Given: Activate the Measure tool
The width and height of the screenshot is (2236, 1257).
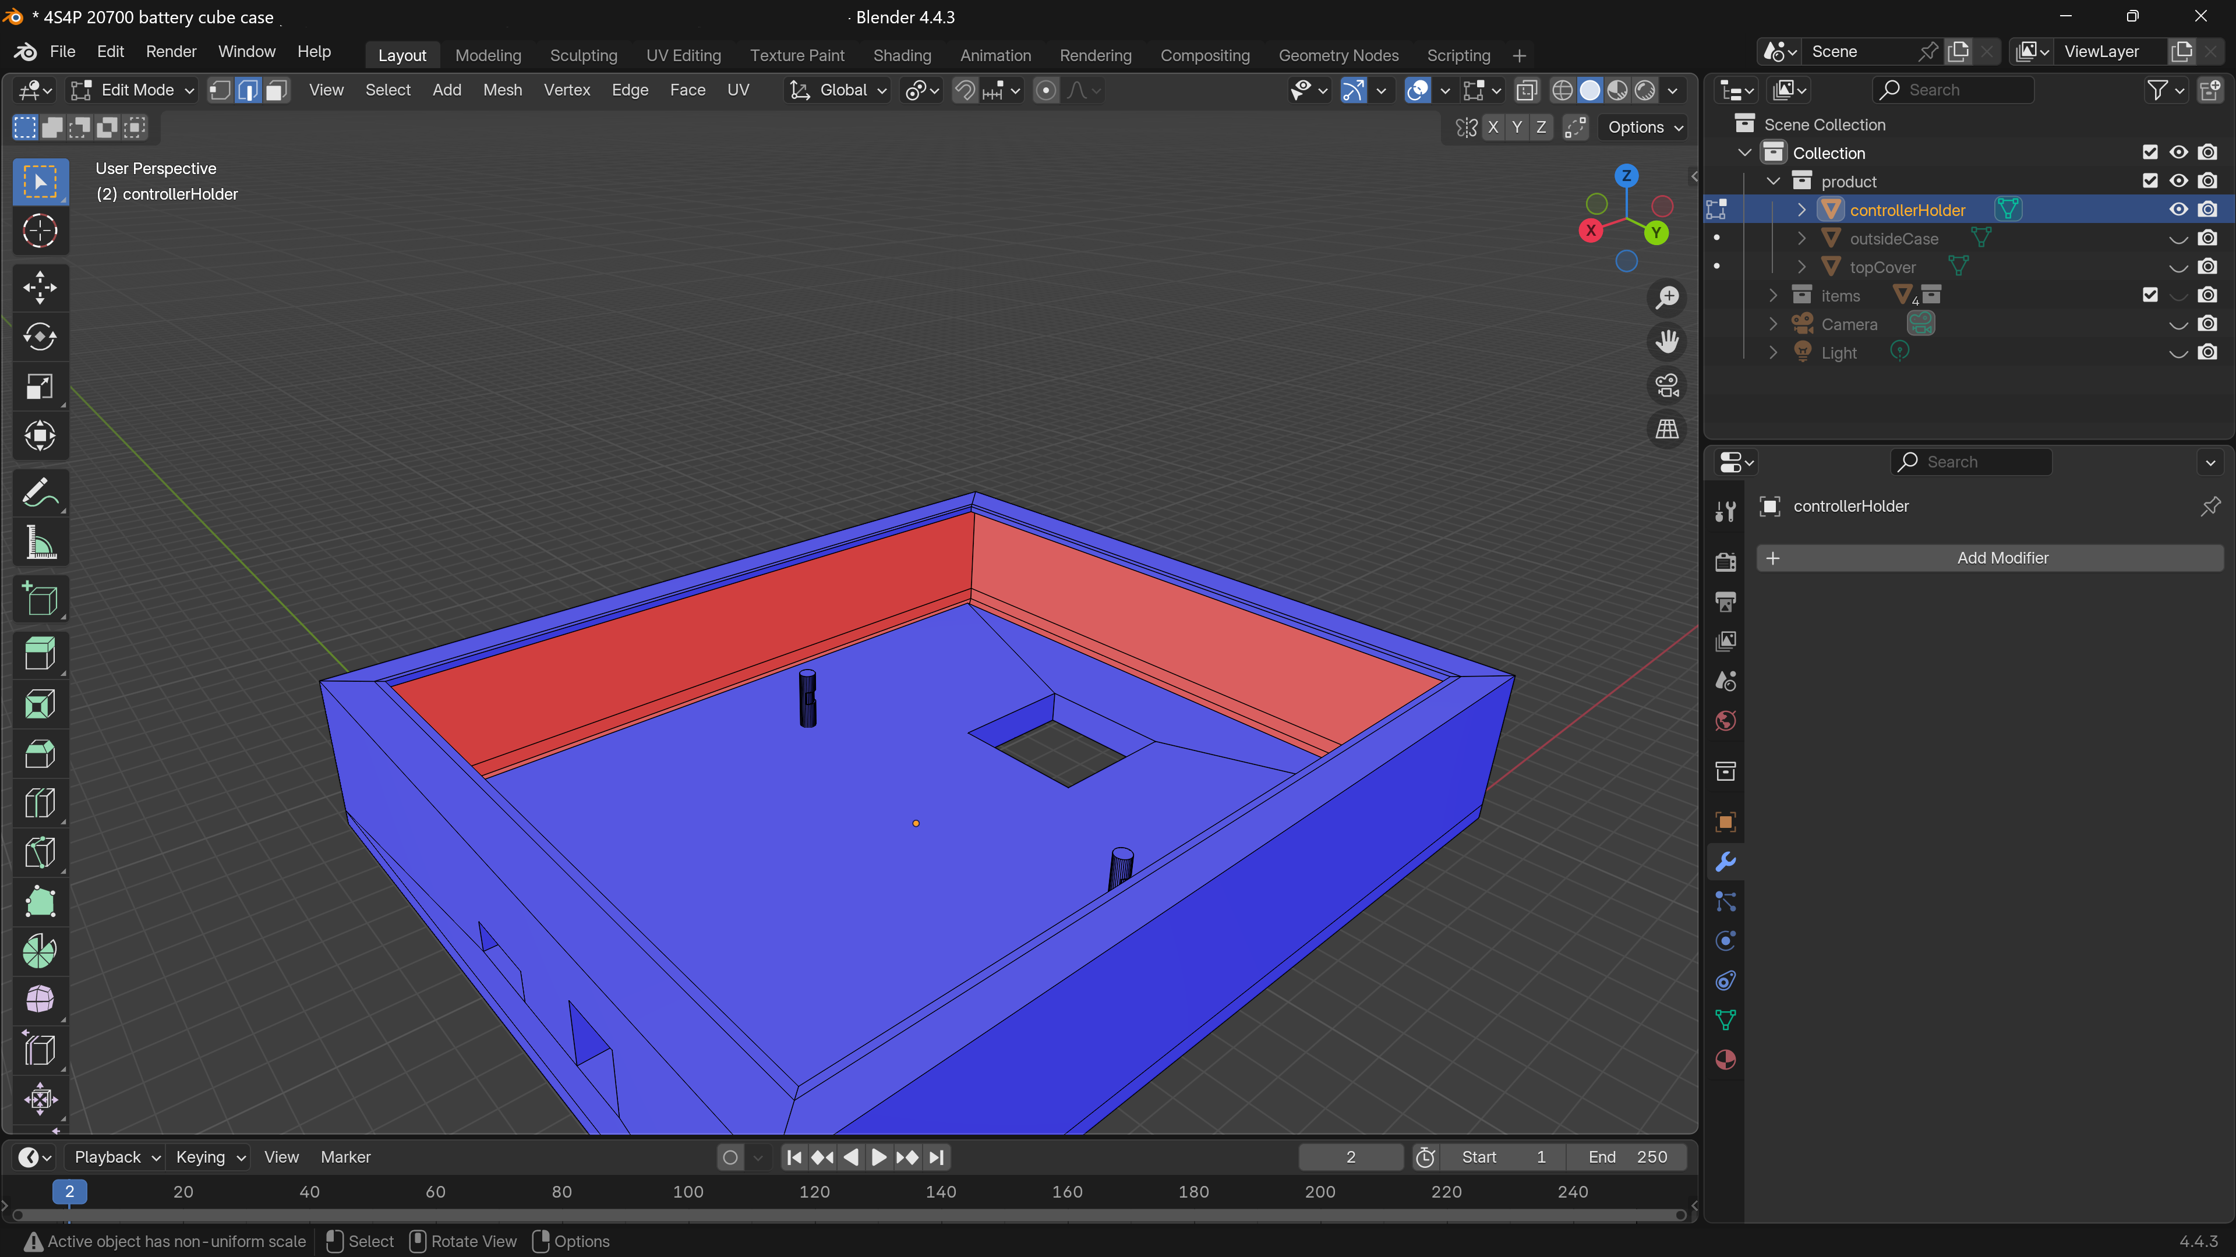Looking at the screenshot, I should tap(39, 544).
